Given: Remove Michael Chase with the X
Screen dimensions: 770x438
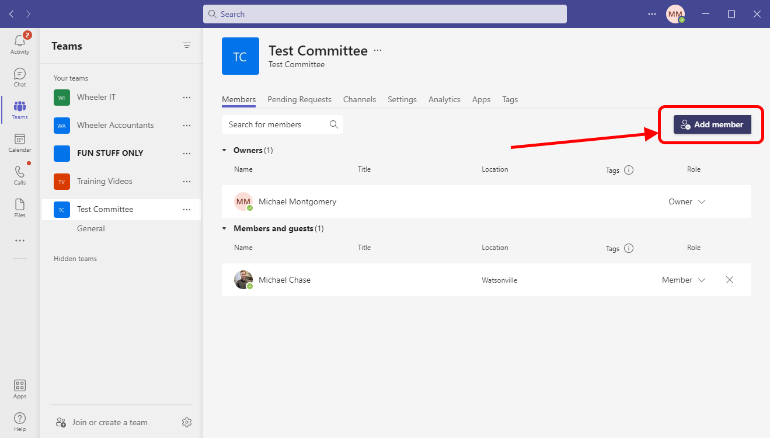Looking at the screenshot, I should pyautogui.click(x=730, y=280).
